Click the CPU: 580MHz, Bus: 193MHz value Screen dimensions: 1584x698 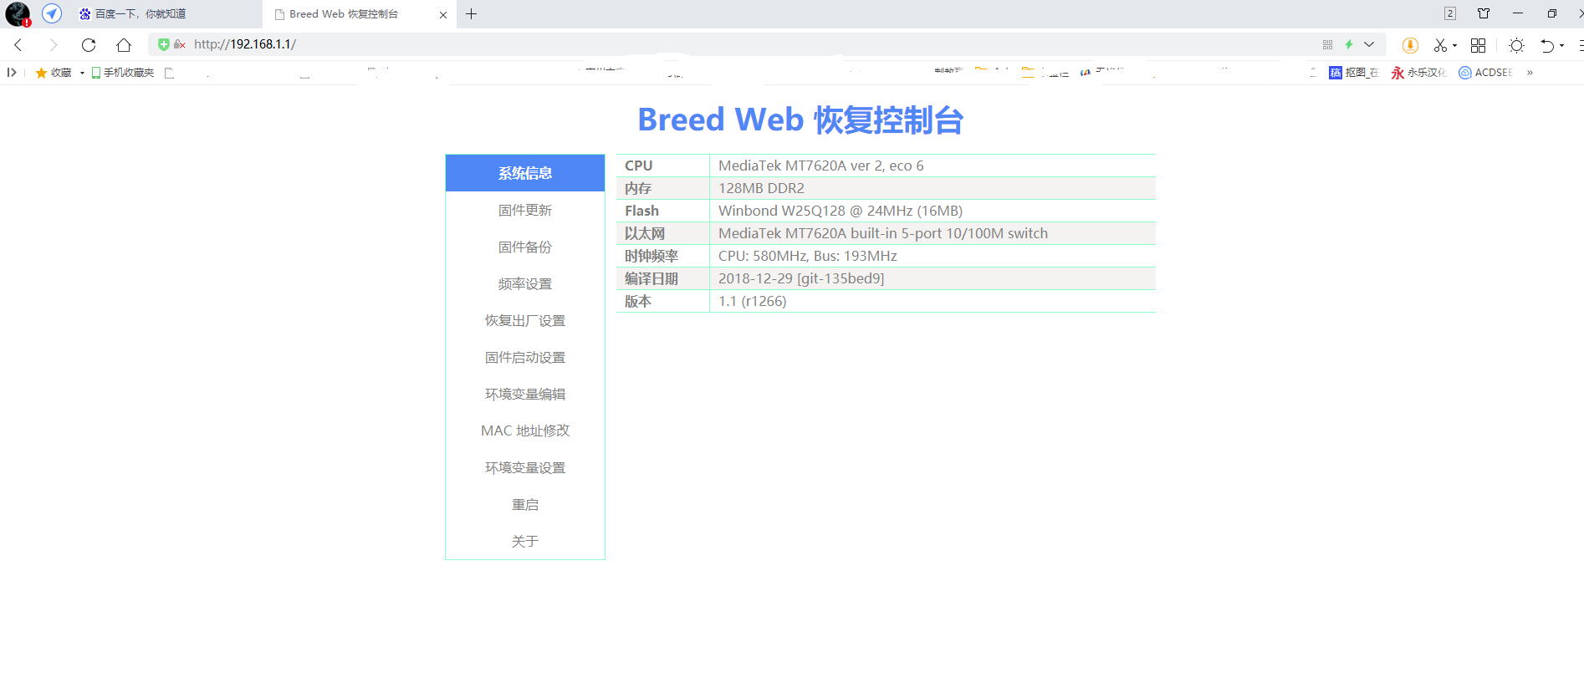[x=808, y=256]
